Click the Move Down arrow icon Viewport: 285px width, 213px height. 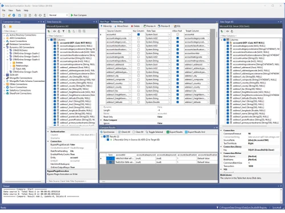[x=115, y=26]
